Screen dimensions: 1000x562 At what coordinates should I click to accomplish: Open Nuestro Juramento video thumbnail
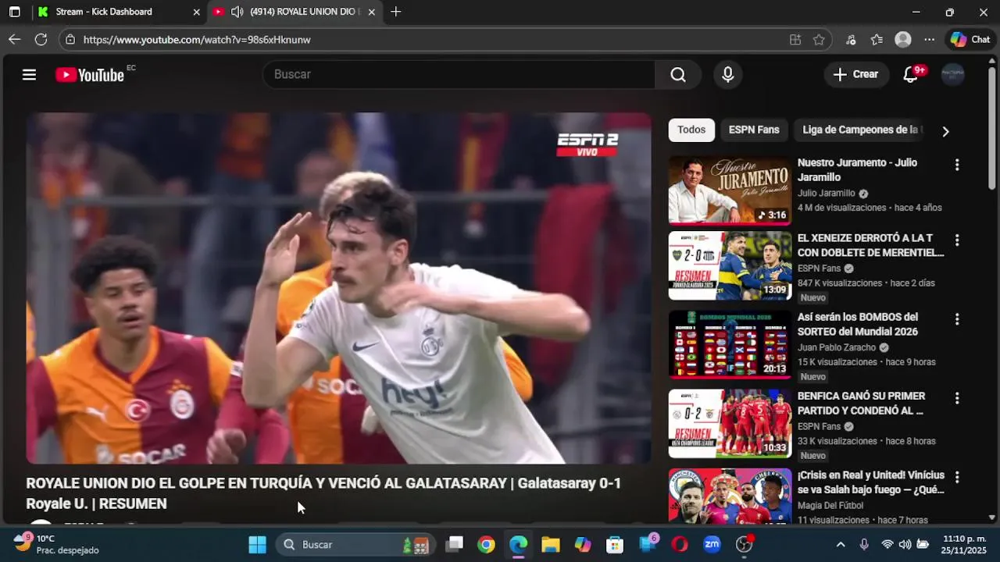click(730, 190)
